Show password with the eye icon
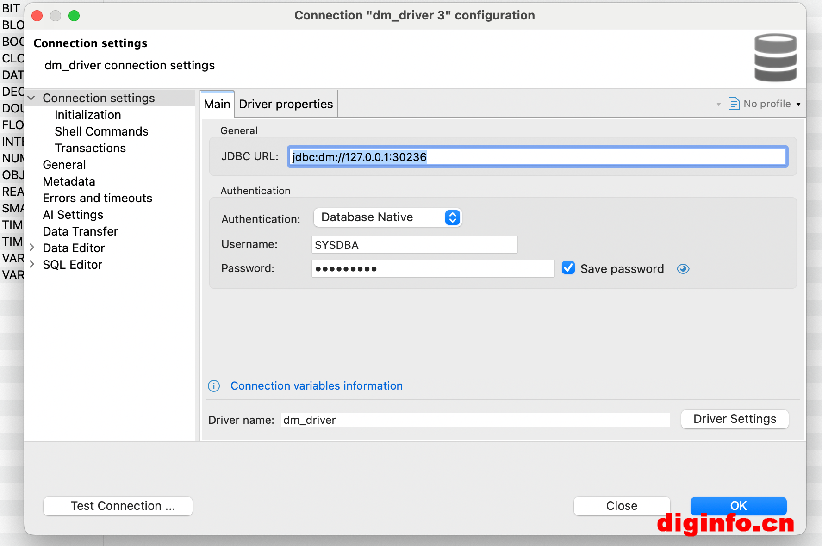 point(683,269)
